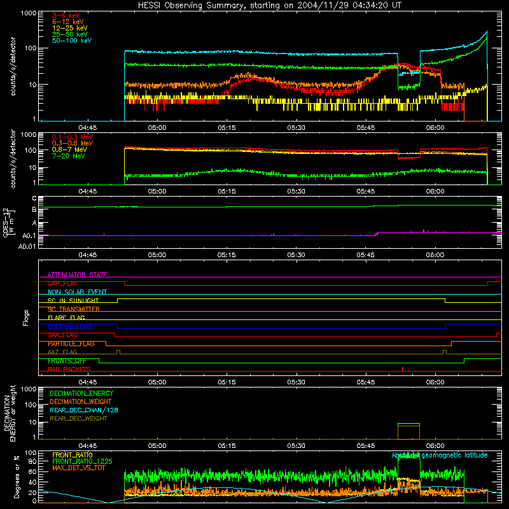Select the 6-12 keV legend label
Screen dimensions: 509x509
(x=68, y=22)
